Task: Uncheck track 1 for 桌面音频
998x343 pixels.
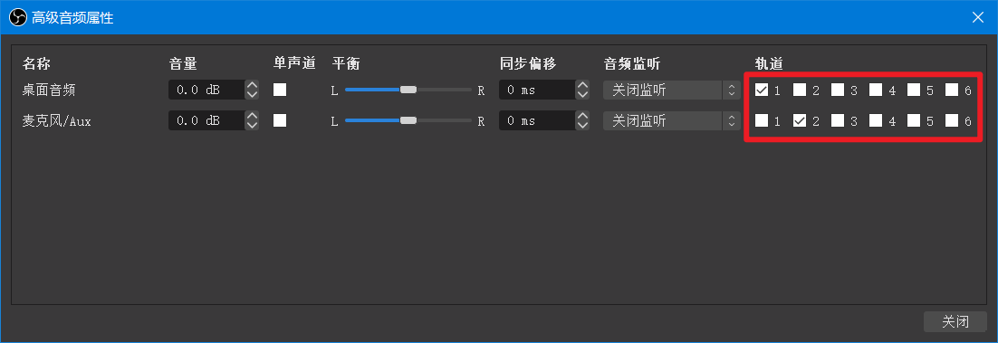Action: click(x=762, y=90)
